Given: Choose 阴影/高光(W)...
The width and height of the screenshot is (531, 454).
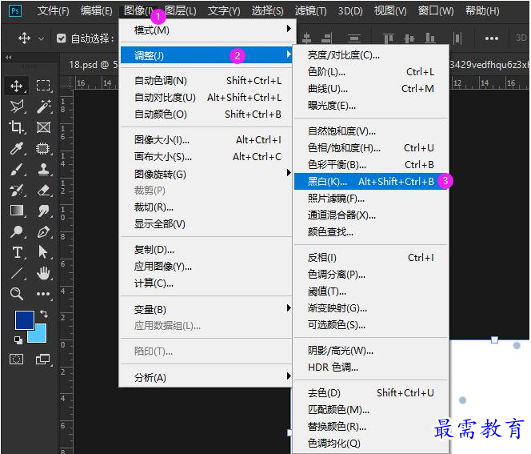Looking at the screenshot, I should 371,350.
